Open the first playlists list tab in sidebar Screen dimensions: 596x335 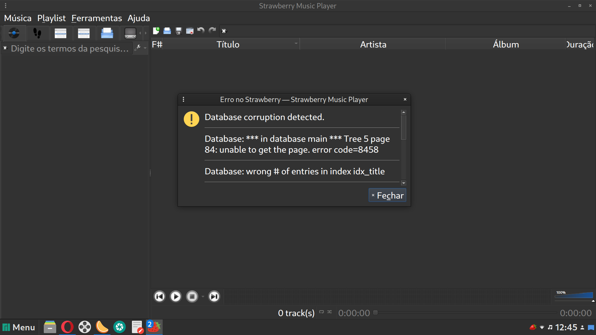coord(61,33)
